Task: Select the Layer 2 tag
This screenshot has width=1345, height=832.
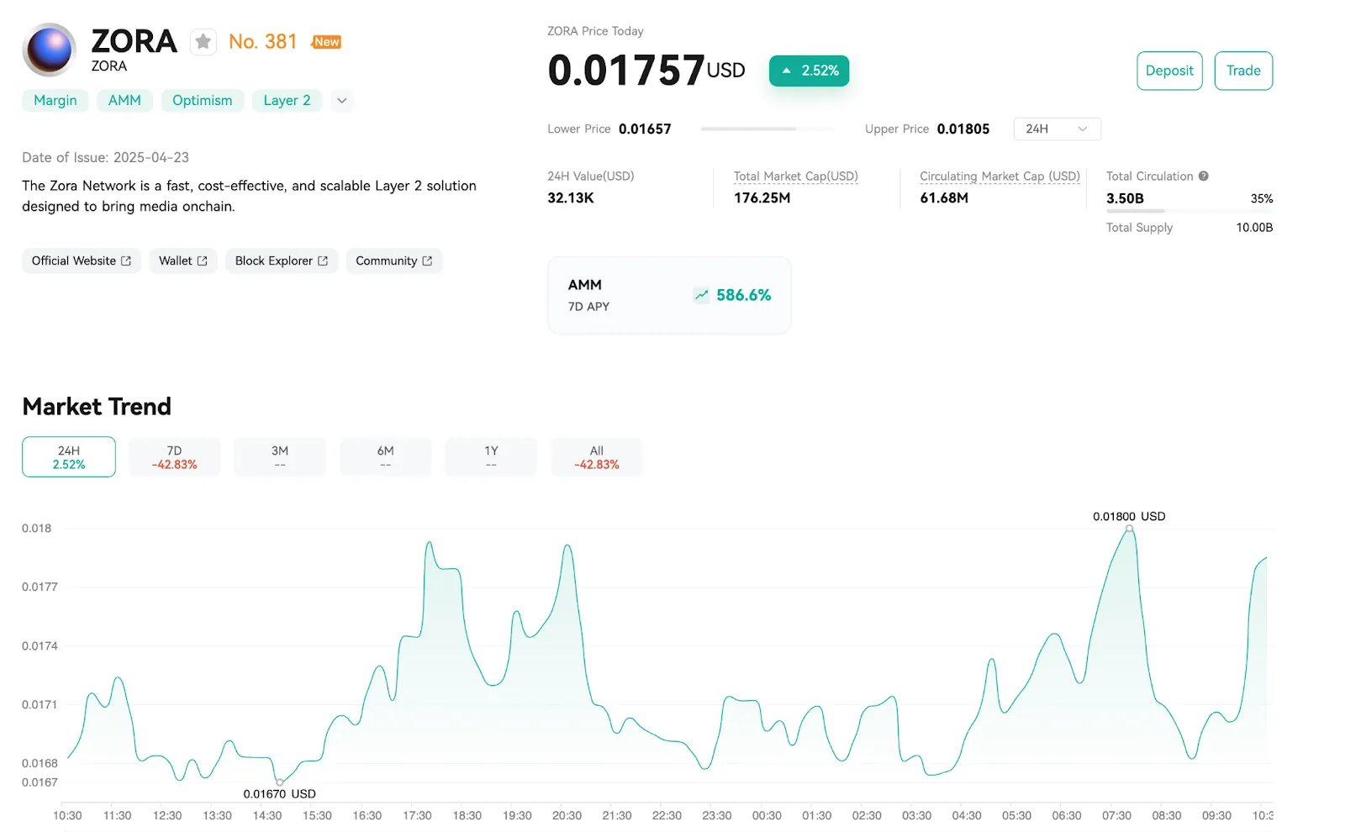Action: 287,101
